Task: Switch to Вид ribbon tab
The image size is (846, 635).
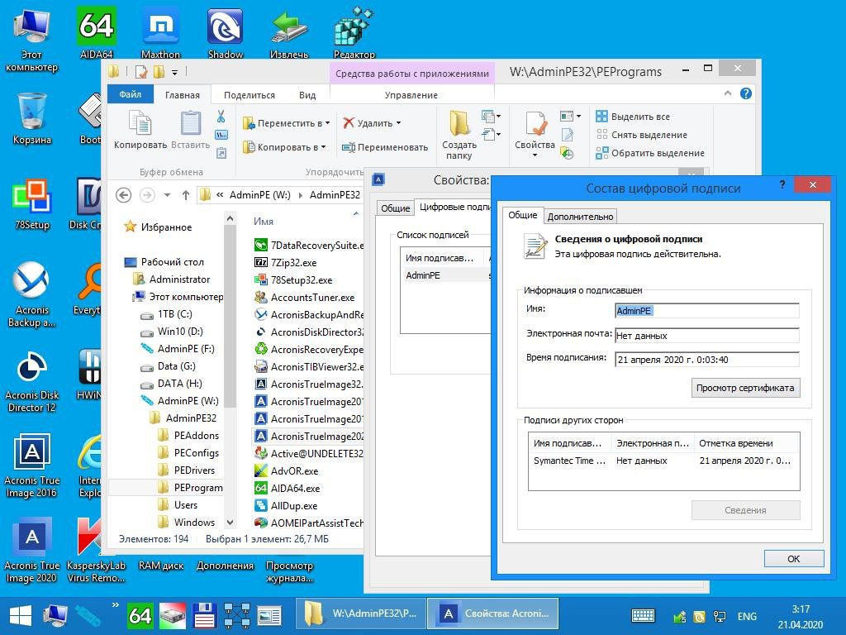Action: 307,95
